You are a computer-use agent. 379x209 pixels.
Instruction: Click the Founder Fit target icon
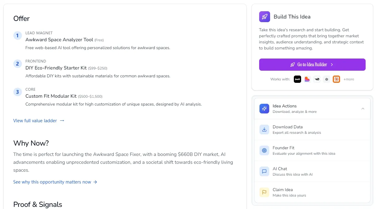click(x=264, y=150)
